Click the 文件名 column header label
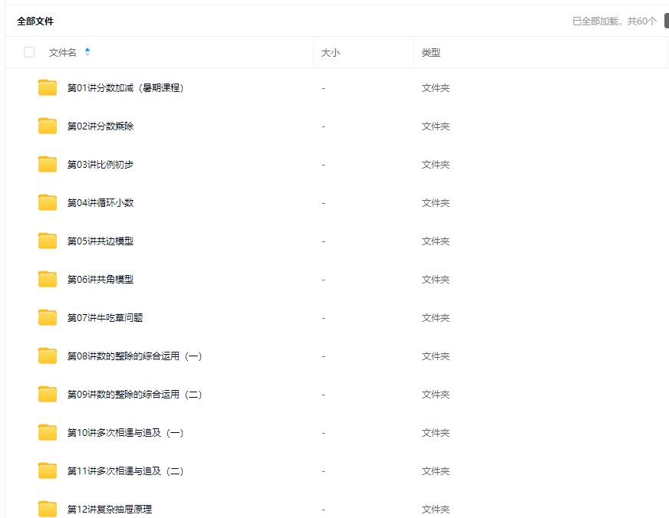Viewport: 669px width, 518px height. 62,53
